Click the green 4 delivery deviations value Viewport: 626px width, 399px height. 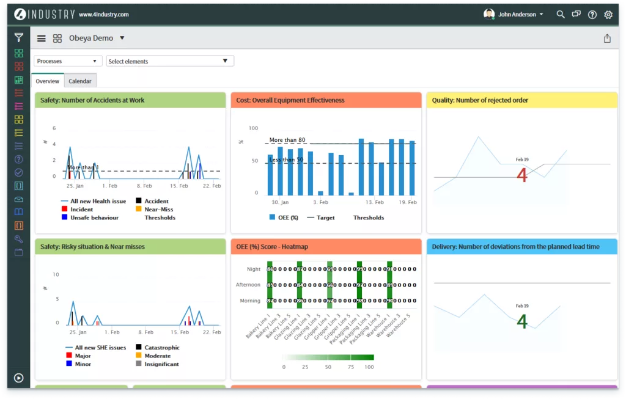[x=522, y=321]
